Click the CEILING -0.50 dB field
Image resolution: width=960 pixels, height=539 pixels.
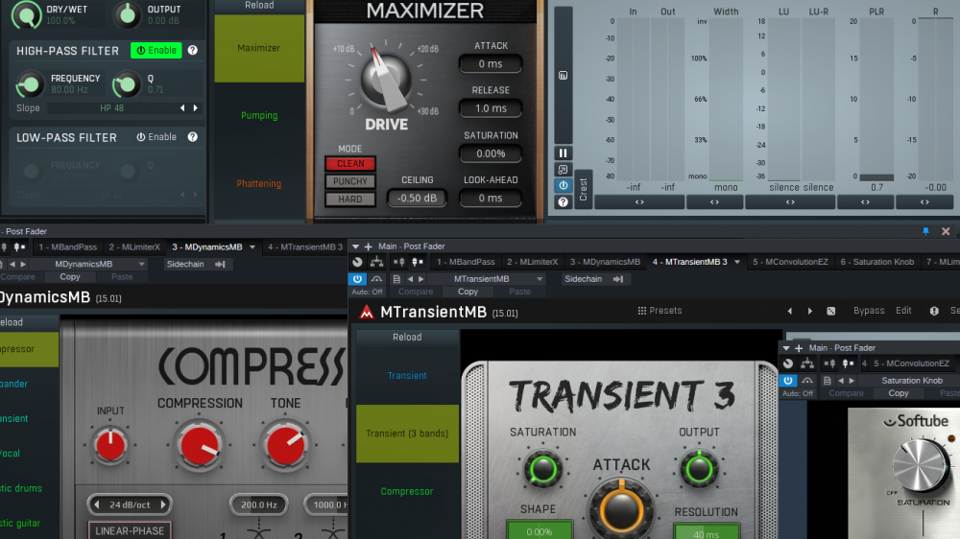point(417,199)
